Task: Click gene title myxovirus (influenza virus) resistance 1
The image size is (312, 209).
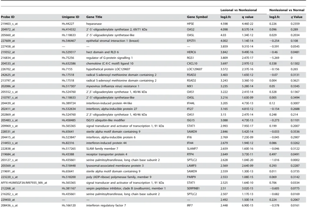Action: (113, 86)
